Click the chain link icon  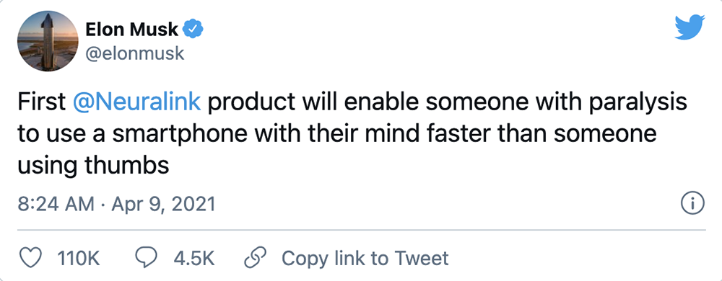coord(255,258)
